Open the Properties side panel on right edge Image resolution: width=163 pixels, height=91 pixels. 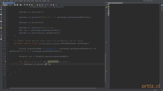click(x=162, y=8)
